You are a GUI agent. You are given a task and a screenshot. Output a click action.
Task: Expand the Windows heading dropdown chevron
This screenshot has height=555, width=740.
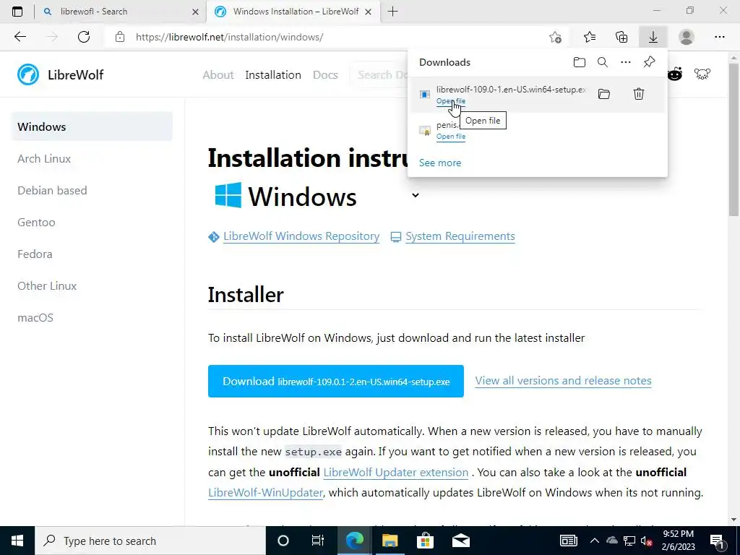coord(416,195)
